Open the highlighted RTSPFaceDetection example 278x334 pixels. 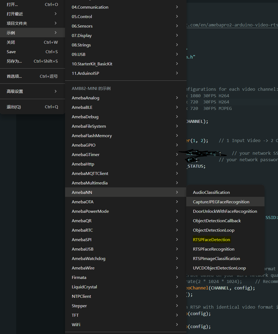[x=225, y=239]
